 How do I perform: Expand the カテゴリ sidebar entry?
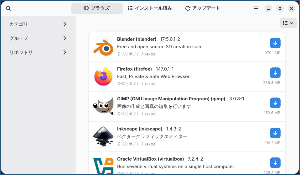coord(38,24)
